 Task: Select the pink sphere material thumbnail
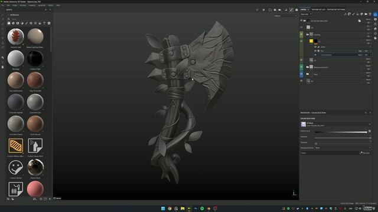click(x=35, y=189)
